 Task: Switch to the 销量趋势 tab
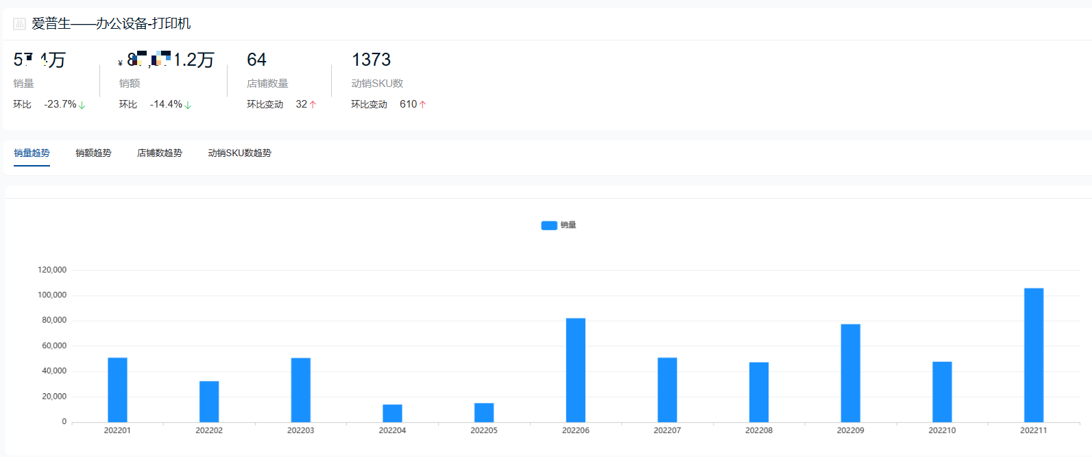click(x=32, y=153)
